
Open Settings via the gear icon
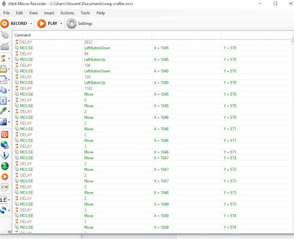point(72,23)
